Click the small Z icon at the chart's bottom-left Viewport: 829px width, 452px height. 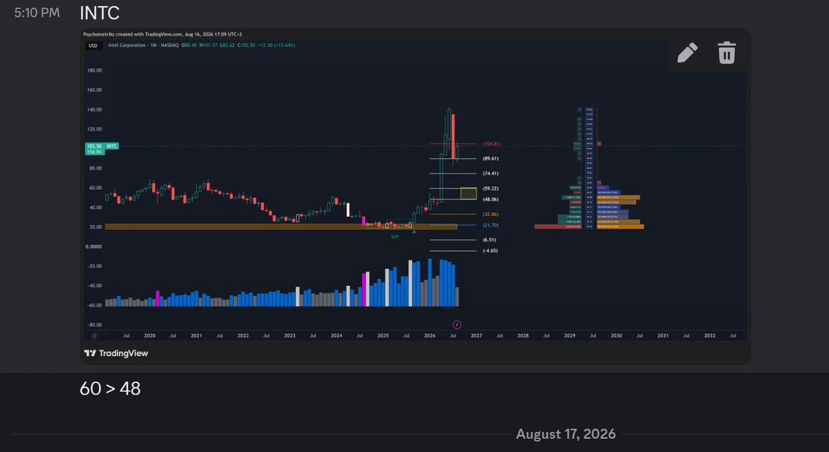pyautogui.click(x=94, y=335)
